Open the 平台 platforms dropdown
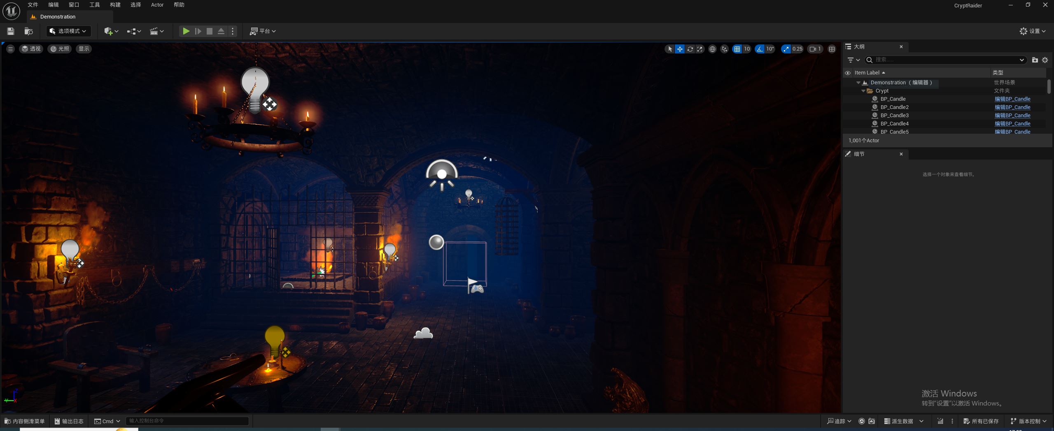 click(263, 31)
